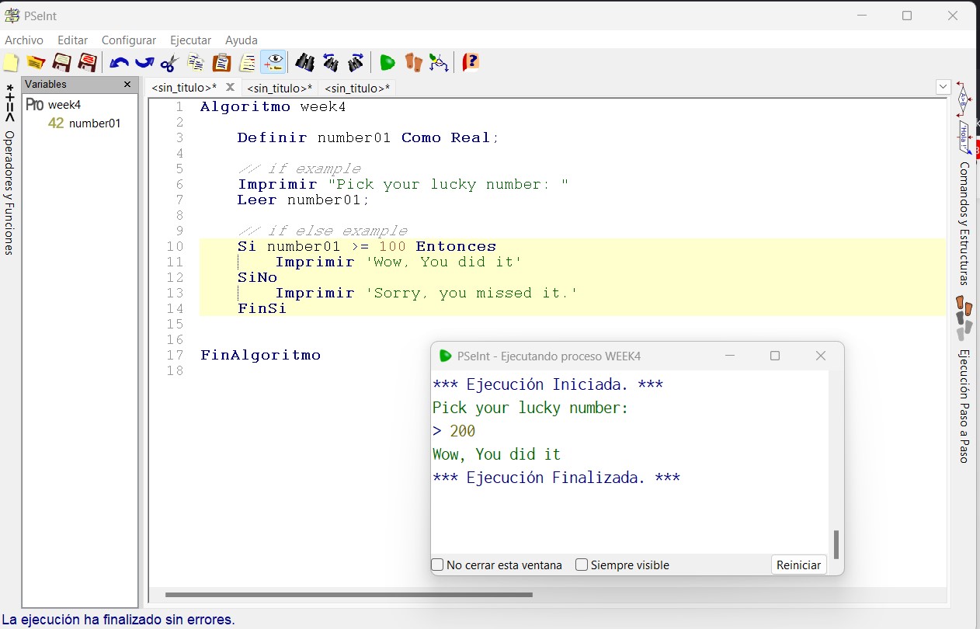Paste from clipboard icon

pyautogui.click(x=221, y=62)
